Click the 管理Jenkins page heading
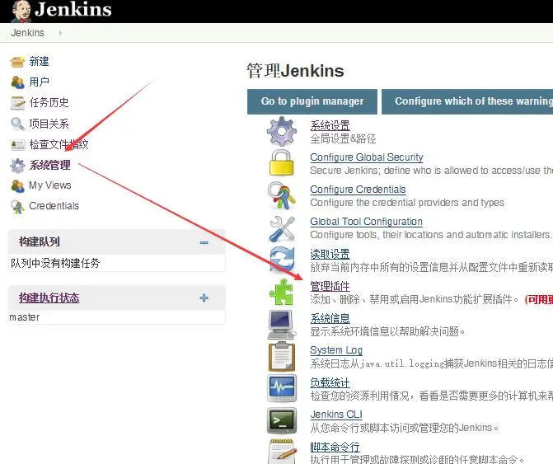The image size is (553, 464). click(295, 71)
